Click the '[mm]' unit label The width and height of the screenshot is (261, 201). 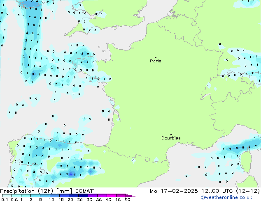click(64, 191)
